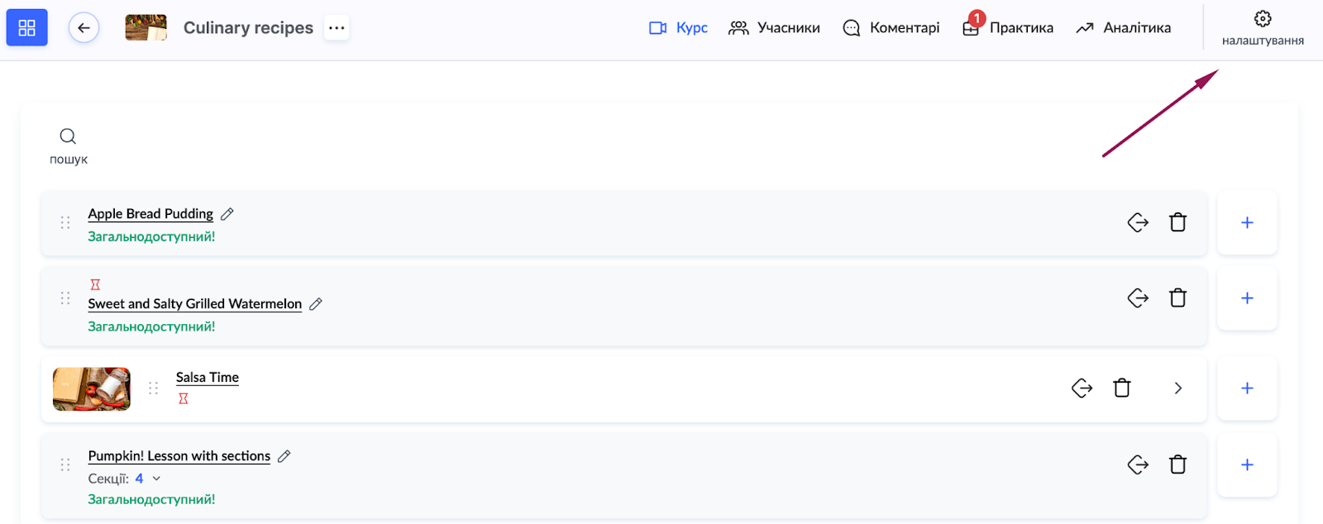1323x524 pixels.
Task: Go back using the arrow button
Action: (x=84, y=28)
